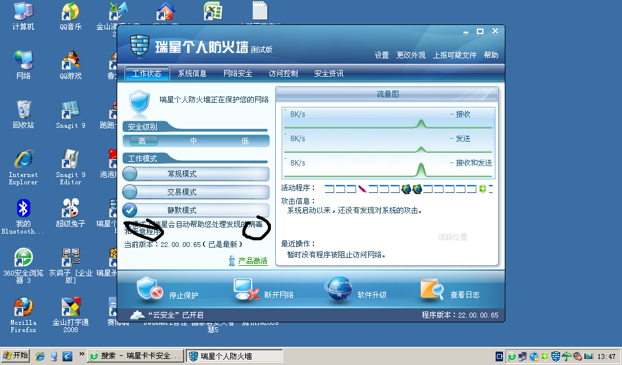Click the 流量图 panel header
This screenshot has height=365, width=622.
point(387,94)
